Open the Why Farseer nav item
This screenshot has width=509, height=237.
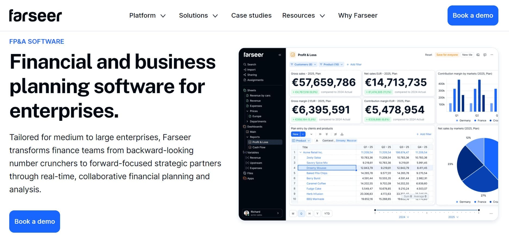point(358,15)
